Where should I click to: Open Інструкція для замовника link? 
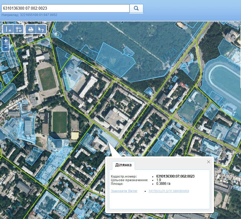pos(169,191)
